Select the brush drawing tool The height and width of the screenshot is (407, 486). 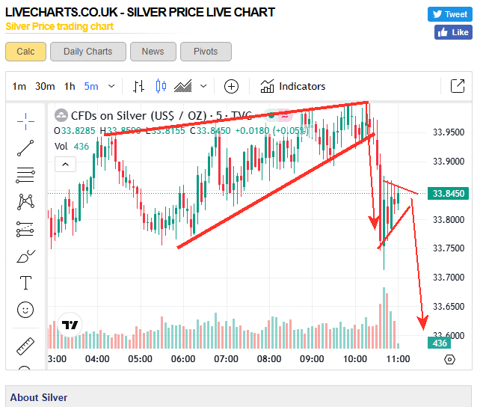click(x=26, y=256)
